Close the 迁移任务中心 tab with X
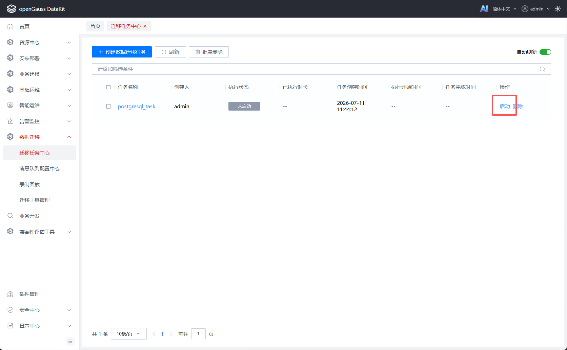The height and width of the screenshot is (350, 567). (145, 26)
